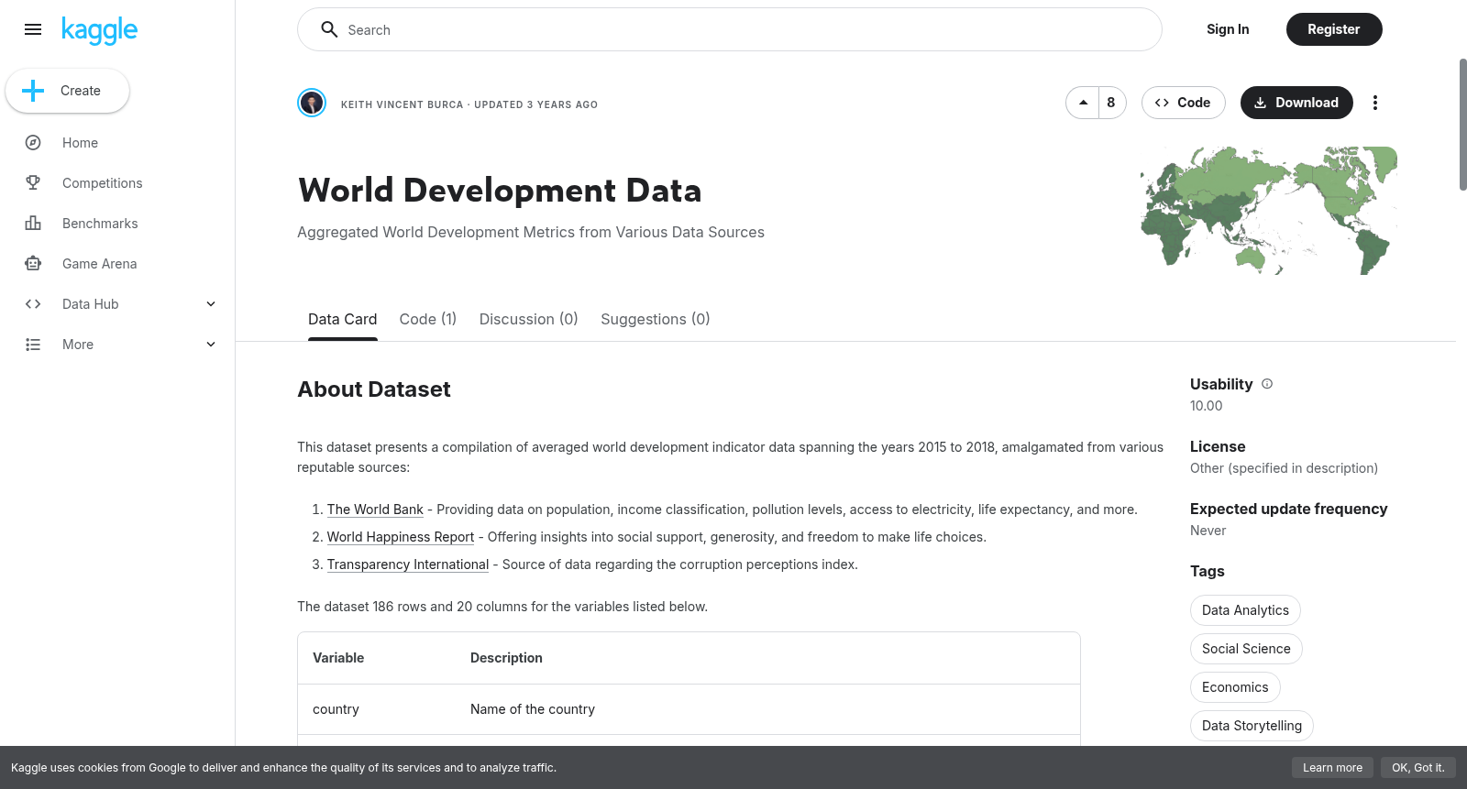Click the plus icon on Create
Viewport: 1467px width, 789px height.
point(33,91)
